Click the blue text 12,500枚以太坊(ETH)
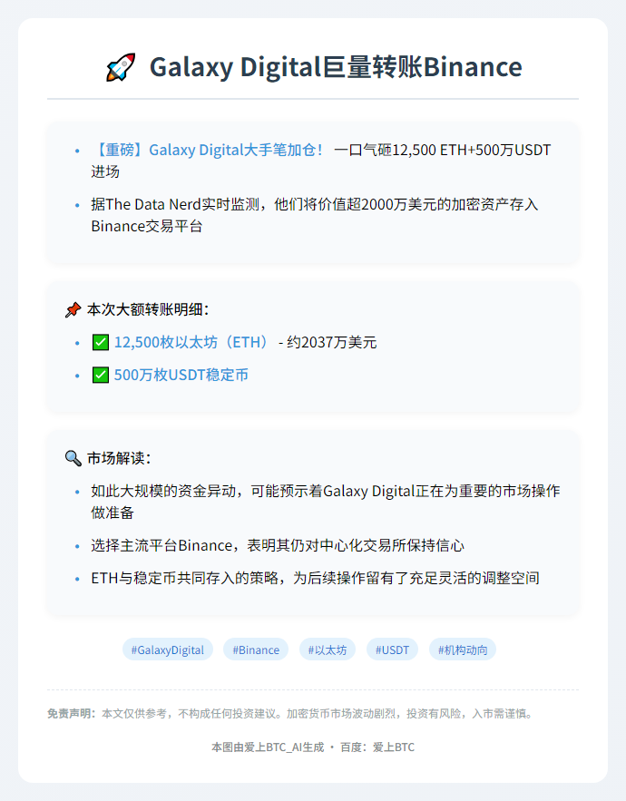This screenshot has width=626, height=801. point(192,342)
